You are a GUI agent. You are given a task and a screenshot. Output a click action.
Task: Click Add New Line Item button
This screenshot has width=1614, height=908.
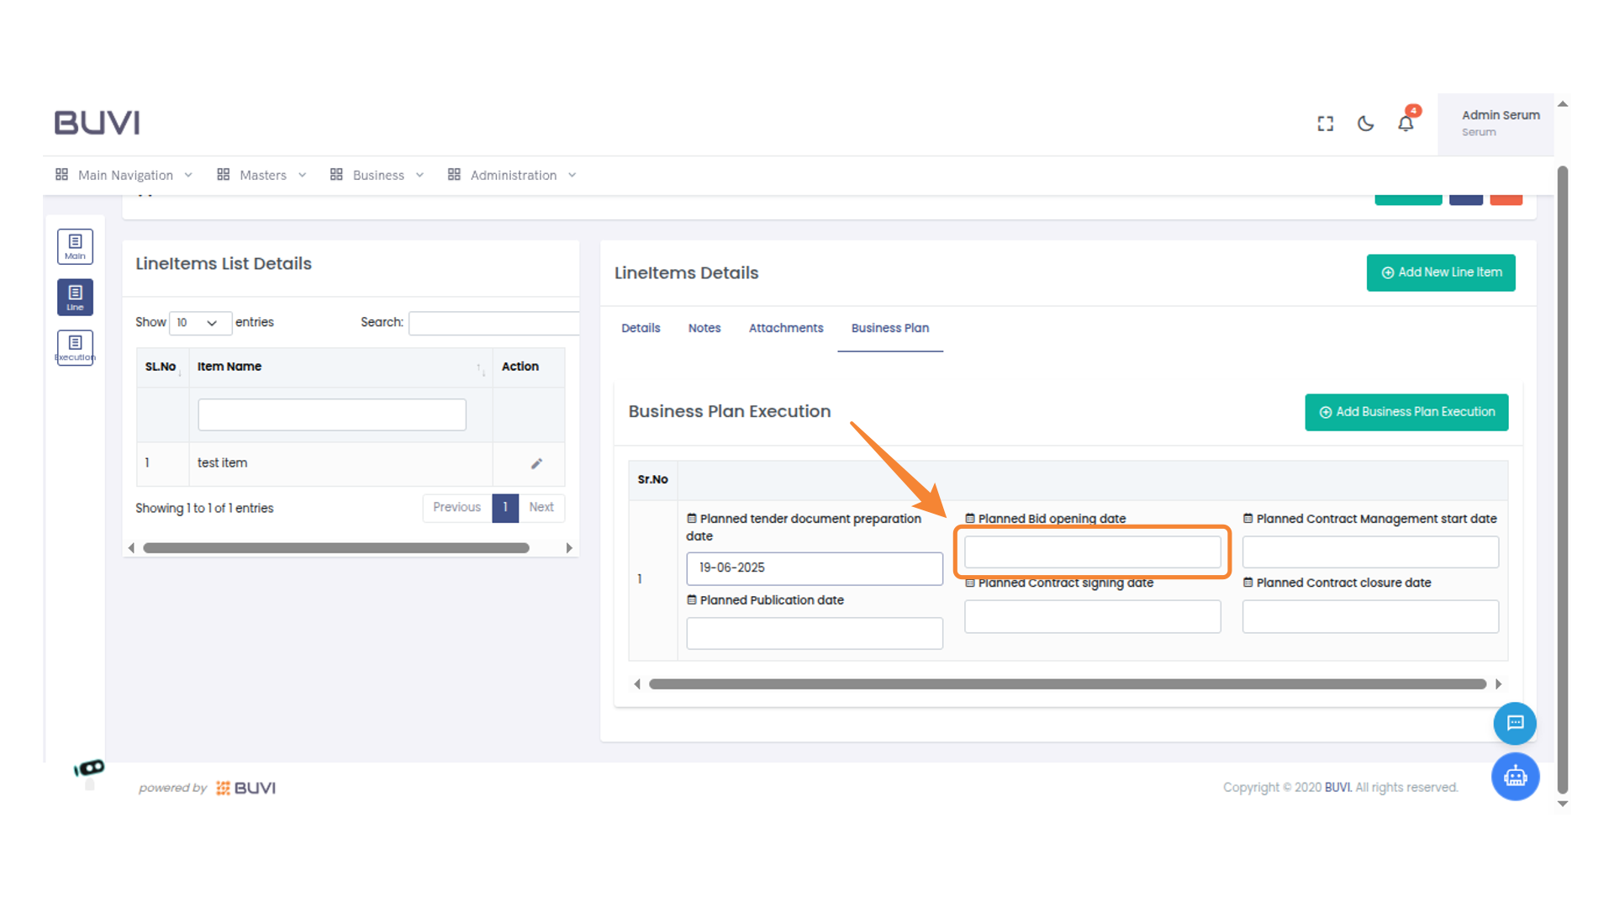pos(1440,272)
